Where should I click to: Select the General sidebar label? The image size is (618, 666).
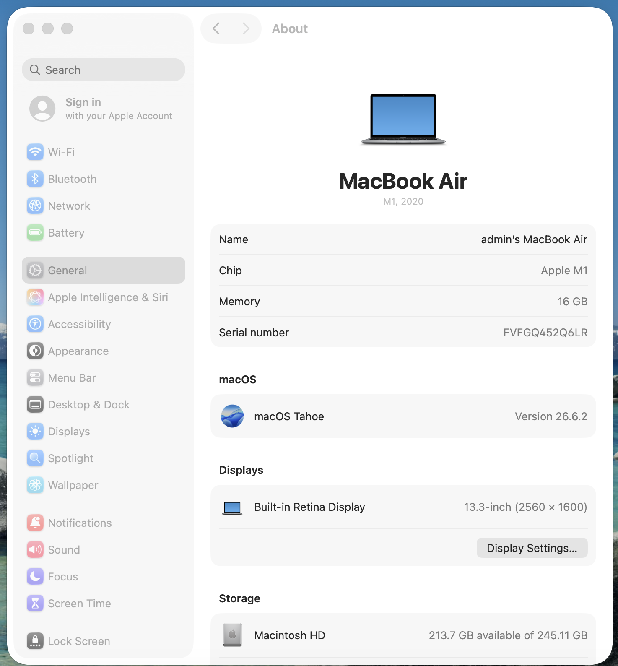[68, 271]
